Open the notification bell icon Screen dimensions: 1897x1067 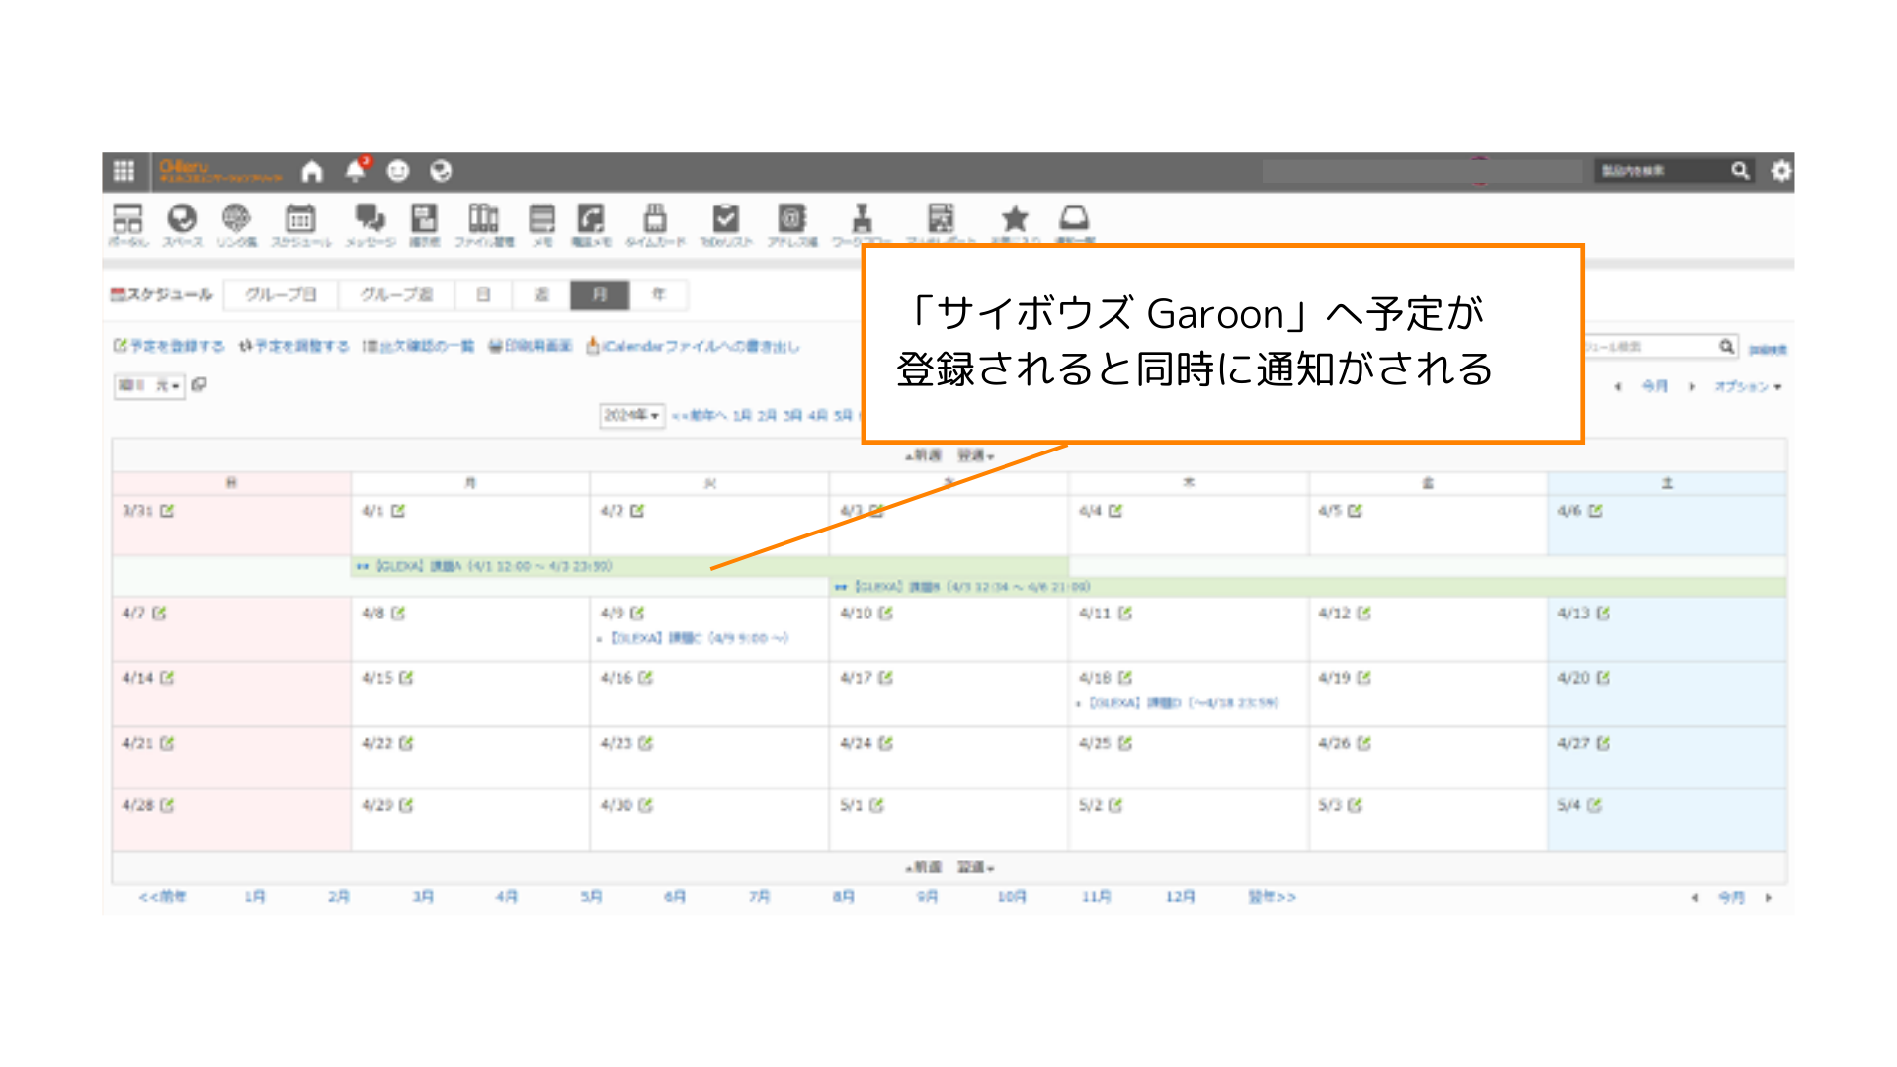355,171
